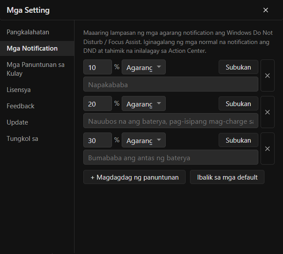Test the 20% notification with Subukan
Viewport: 283px width, 254px height.
pos(238,103)
